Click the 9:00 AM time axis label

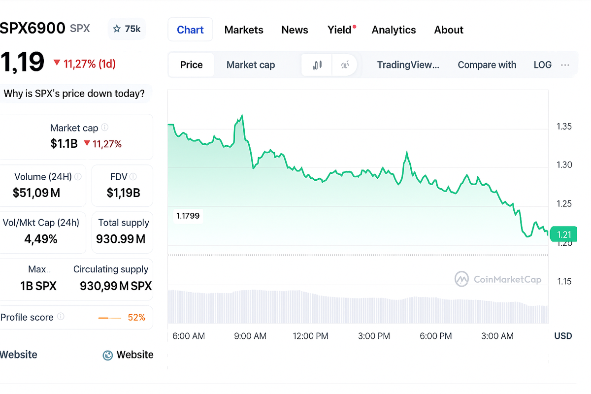(x=250, y=336)
